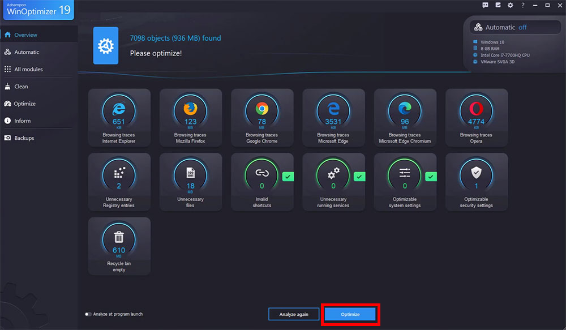Image resolution: width=566 pixels, height=330 pixels.
Task: Toggle Analyze at program launch switch
Action: 88,314
